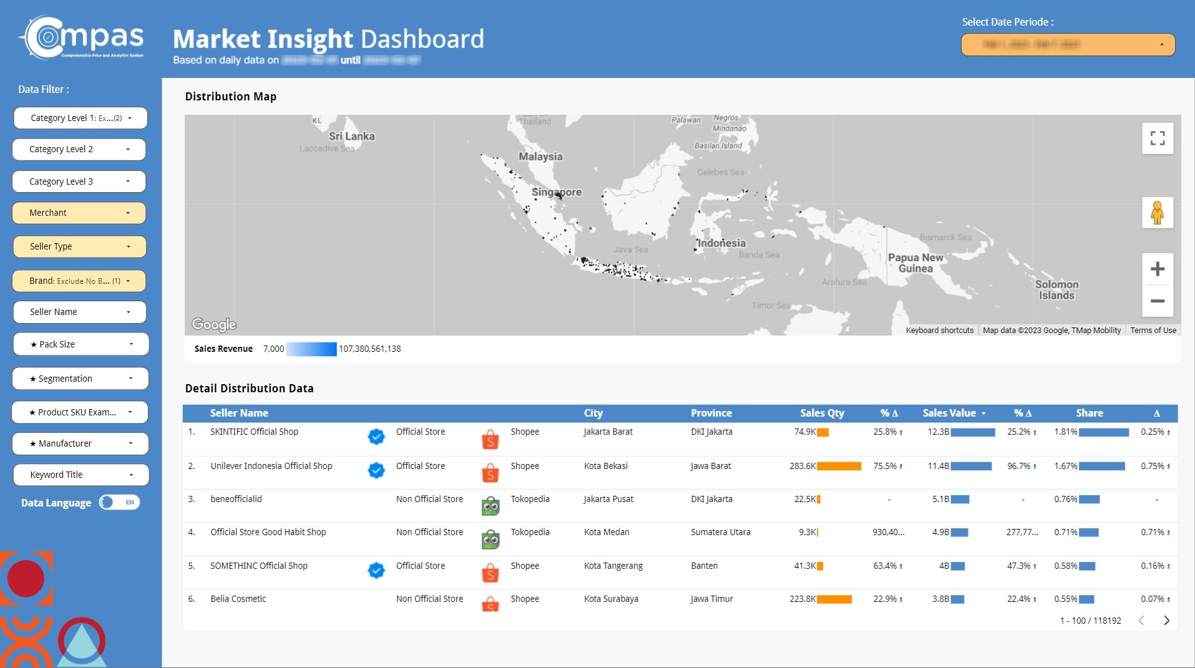Open the Select Date Periode dropdown
The width and height of the screenshot is (1195, 668).
tap(1068, 44)
